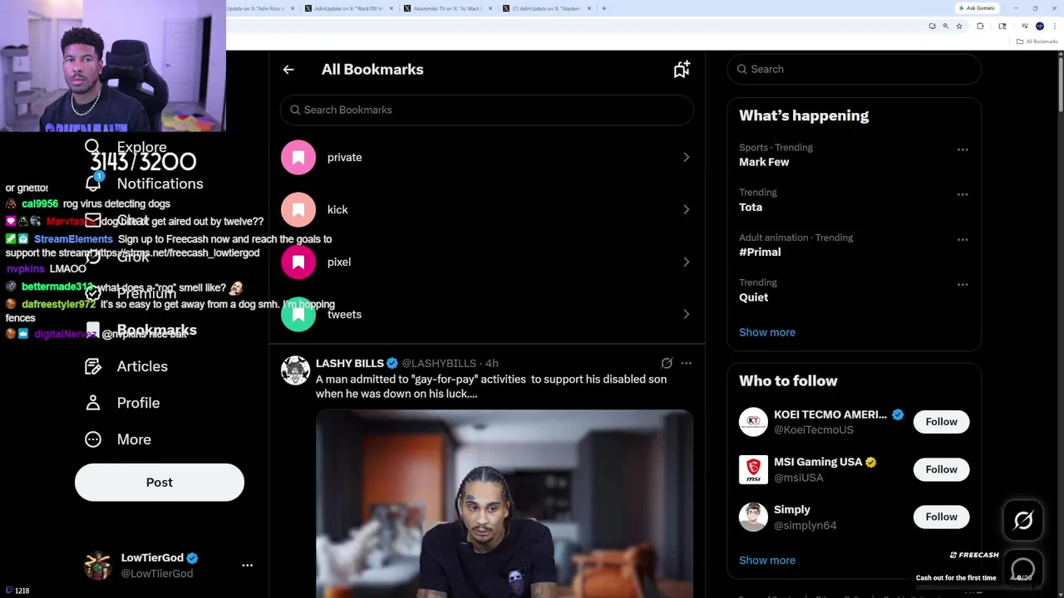Open more options for Tota trend

point(962,194)
